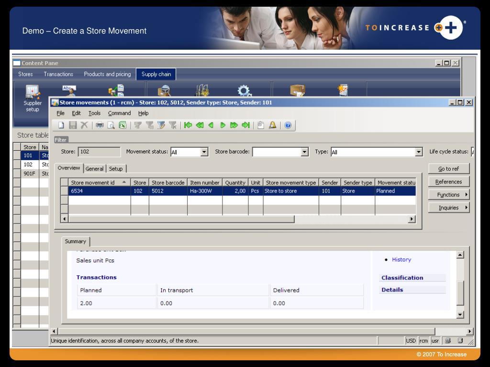Screen dimensions: 490x367
Task: Click the Save floppy disk toolbar icon
Action: click(x=73, y=125)
